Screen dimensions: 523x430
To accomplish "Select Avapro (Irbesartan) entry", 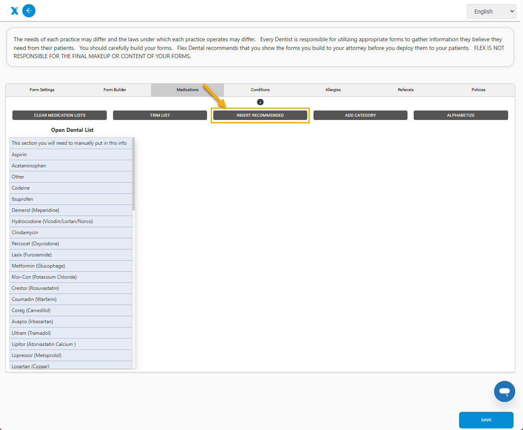I will point(71,322).
